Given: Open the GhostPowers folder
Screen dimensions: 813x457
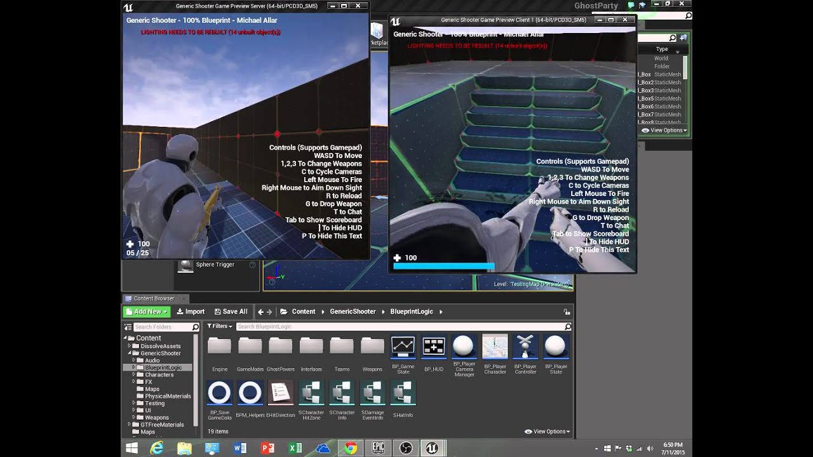Looking at the screenshot, I should [281, 354].
